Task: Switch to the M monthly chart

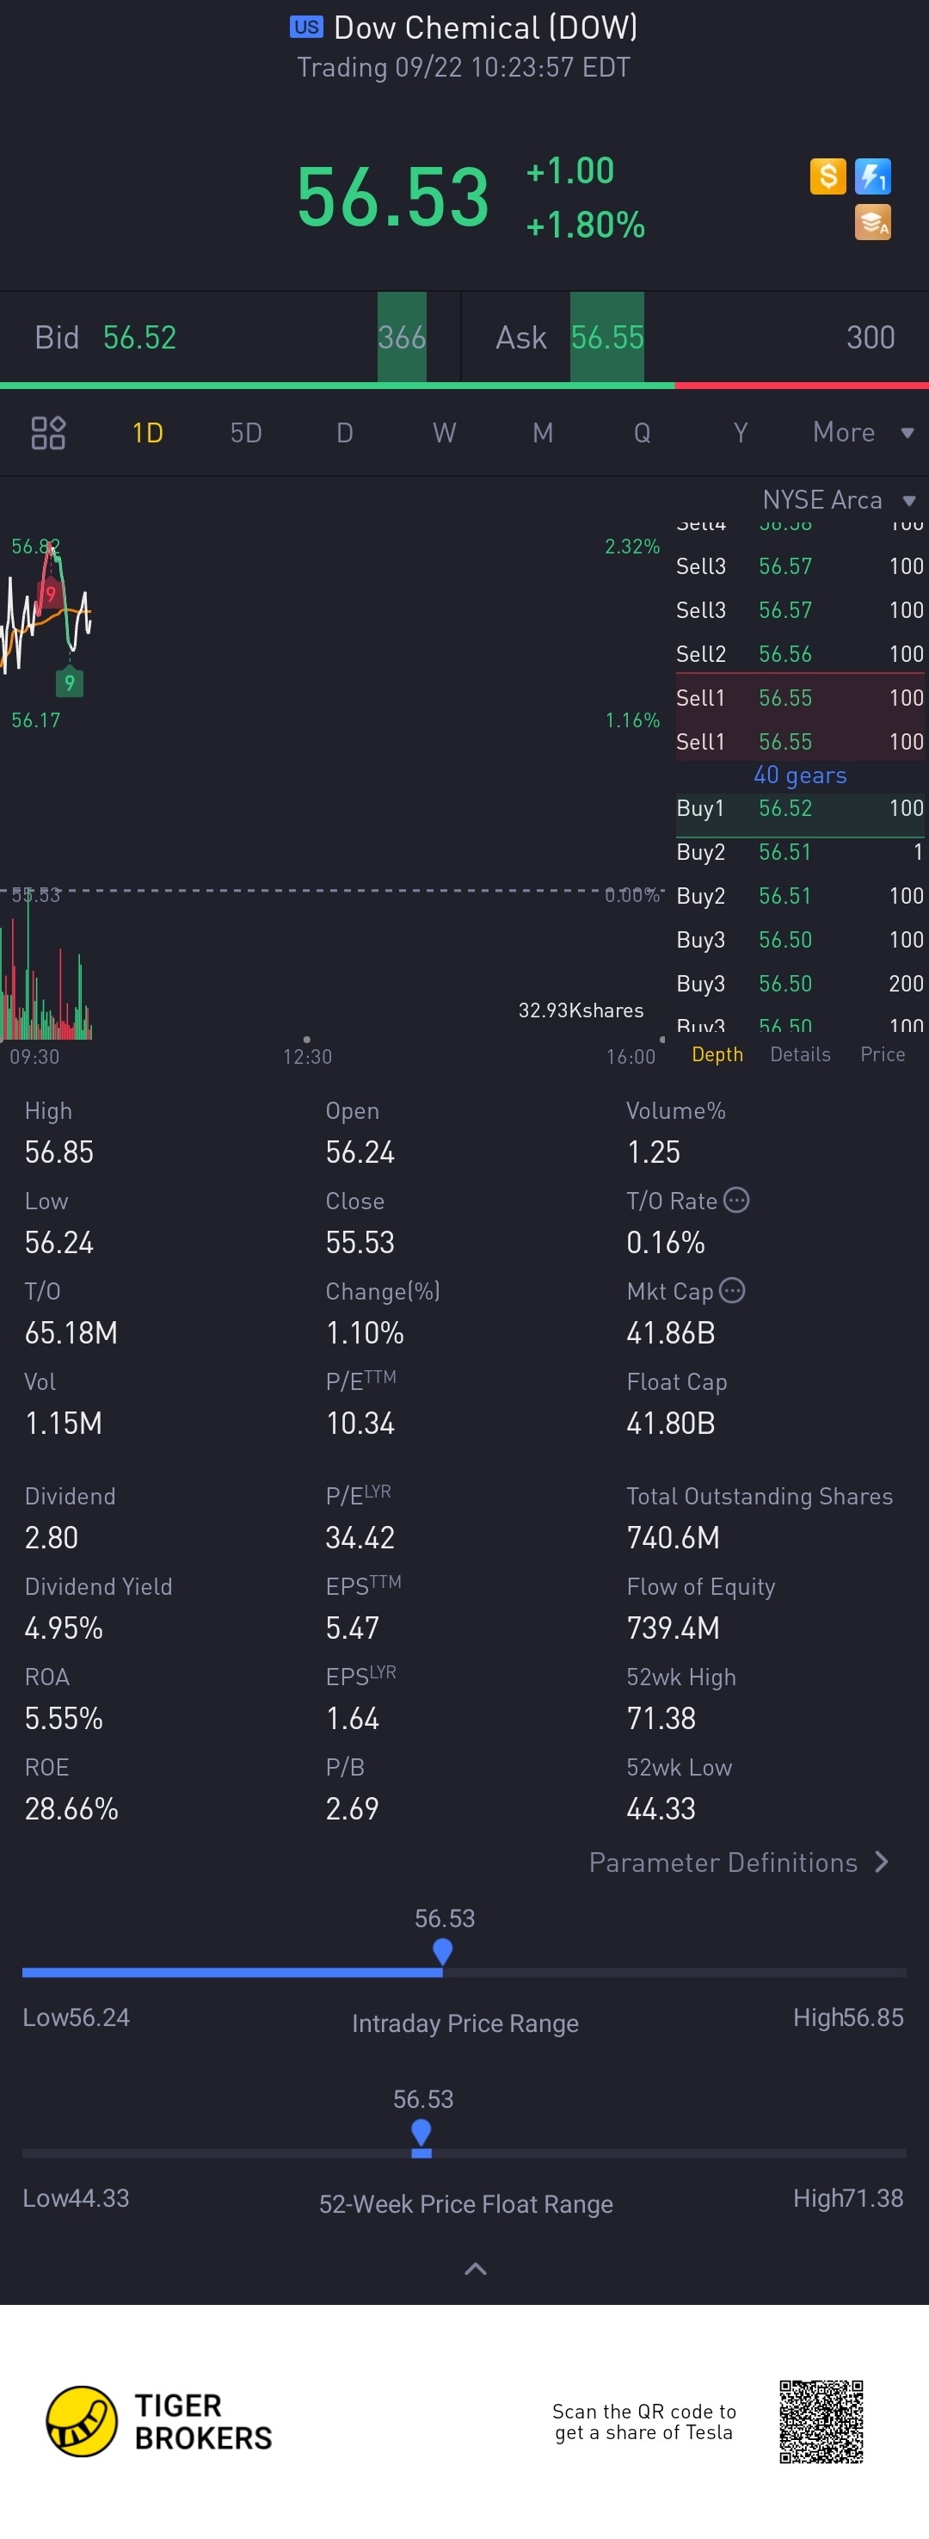Action: (543, 433)
